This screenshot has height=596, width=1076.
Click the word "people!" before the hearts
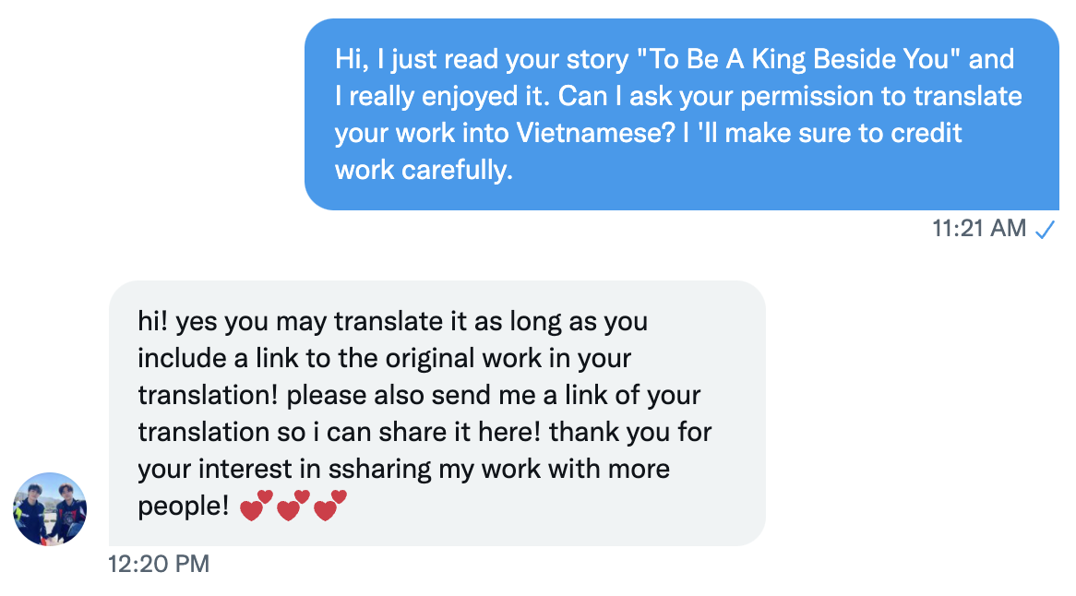[x=183, y=506]
